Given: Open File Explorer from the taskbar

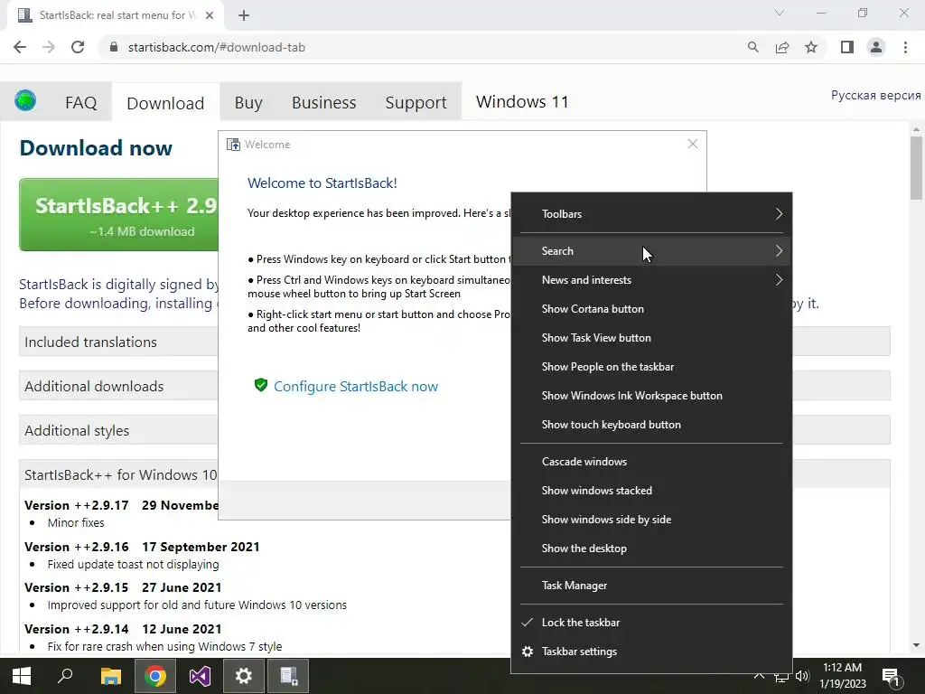Looking at the screenshot, I should tap(110, 676).
